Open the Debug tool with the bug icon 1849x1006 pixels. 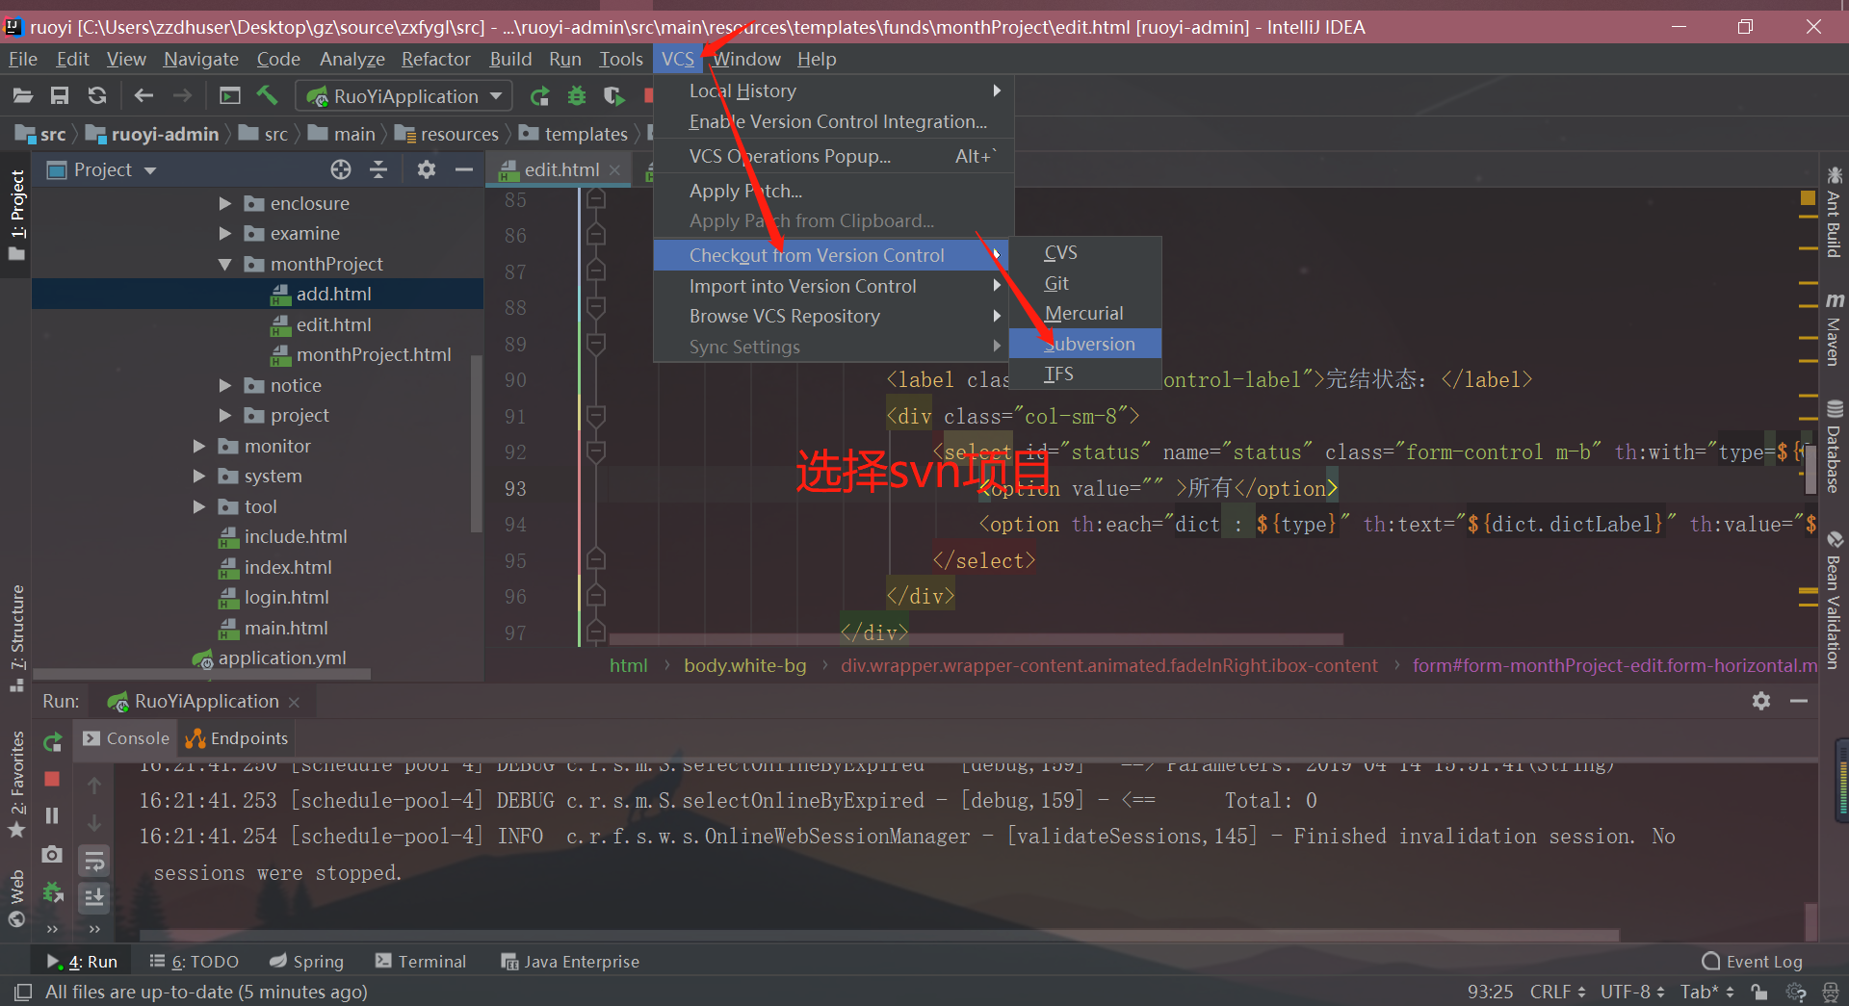[576, 95]
